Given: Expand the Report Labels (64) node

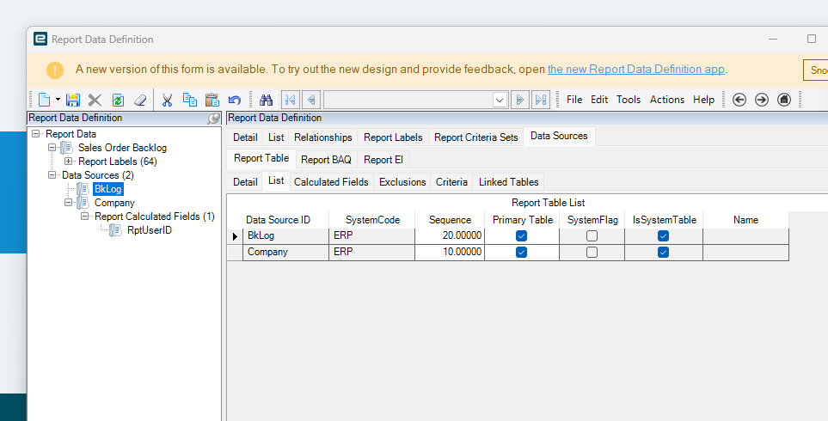Looking at the screenshot, I should (x=68, y=162).
